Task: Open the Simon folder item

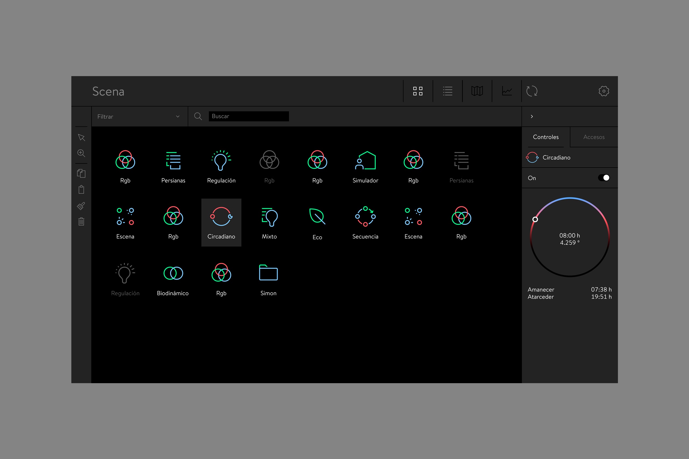Action: 268,280
